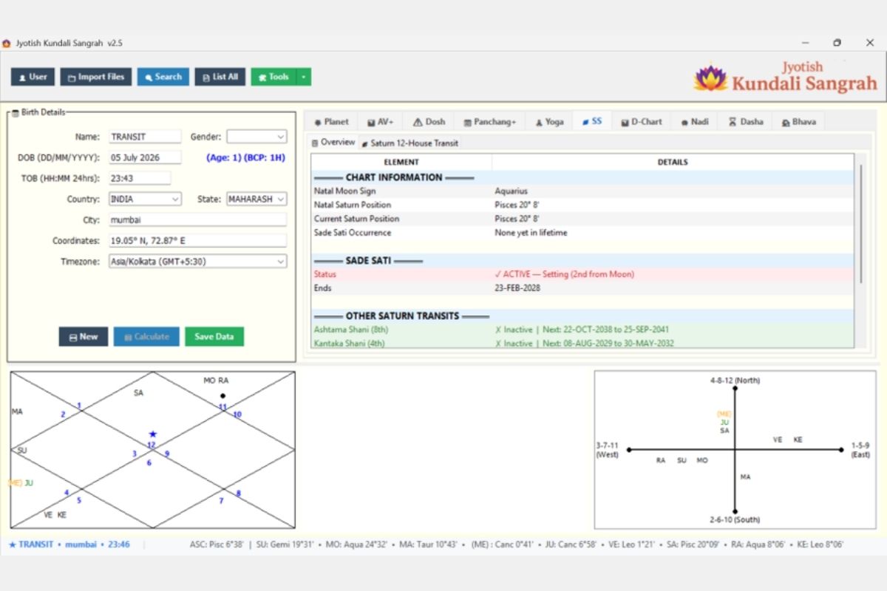Switch to the Yoga tab
The width and height of the screenshot is (887, 591).
pos(549,122)
